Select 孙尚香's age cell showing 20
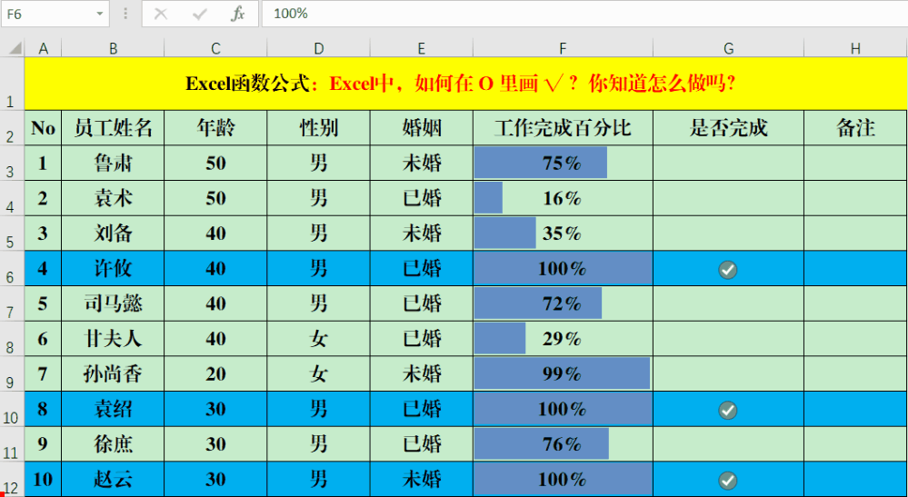908x497 pixels. (x=215, y=373)
